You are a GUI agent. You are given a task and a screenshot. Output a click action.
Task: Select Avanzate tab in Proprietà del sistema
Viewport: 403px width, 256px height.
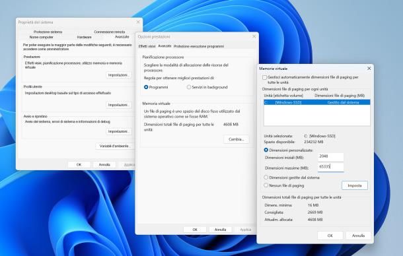tap(122, 37)
